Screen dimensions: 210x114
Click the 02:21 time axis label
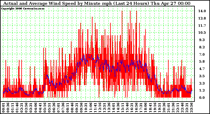[22, 108]
